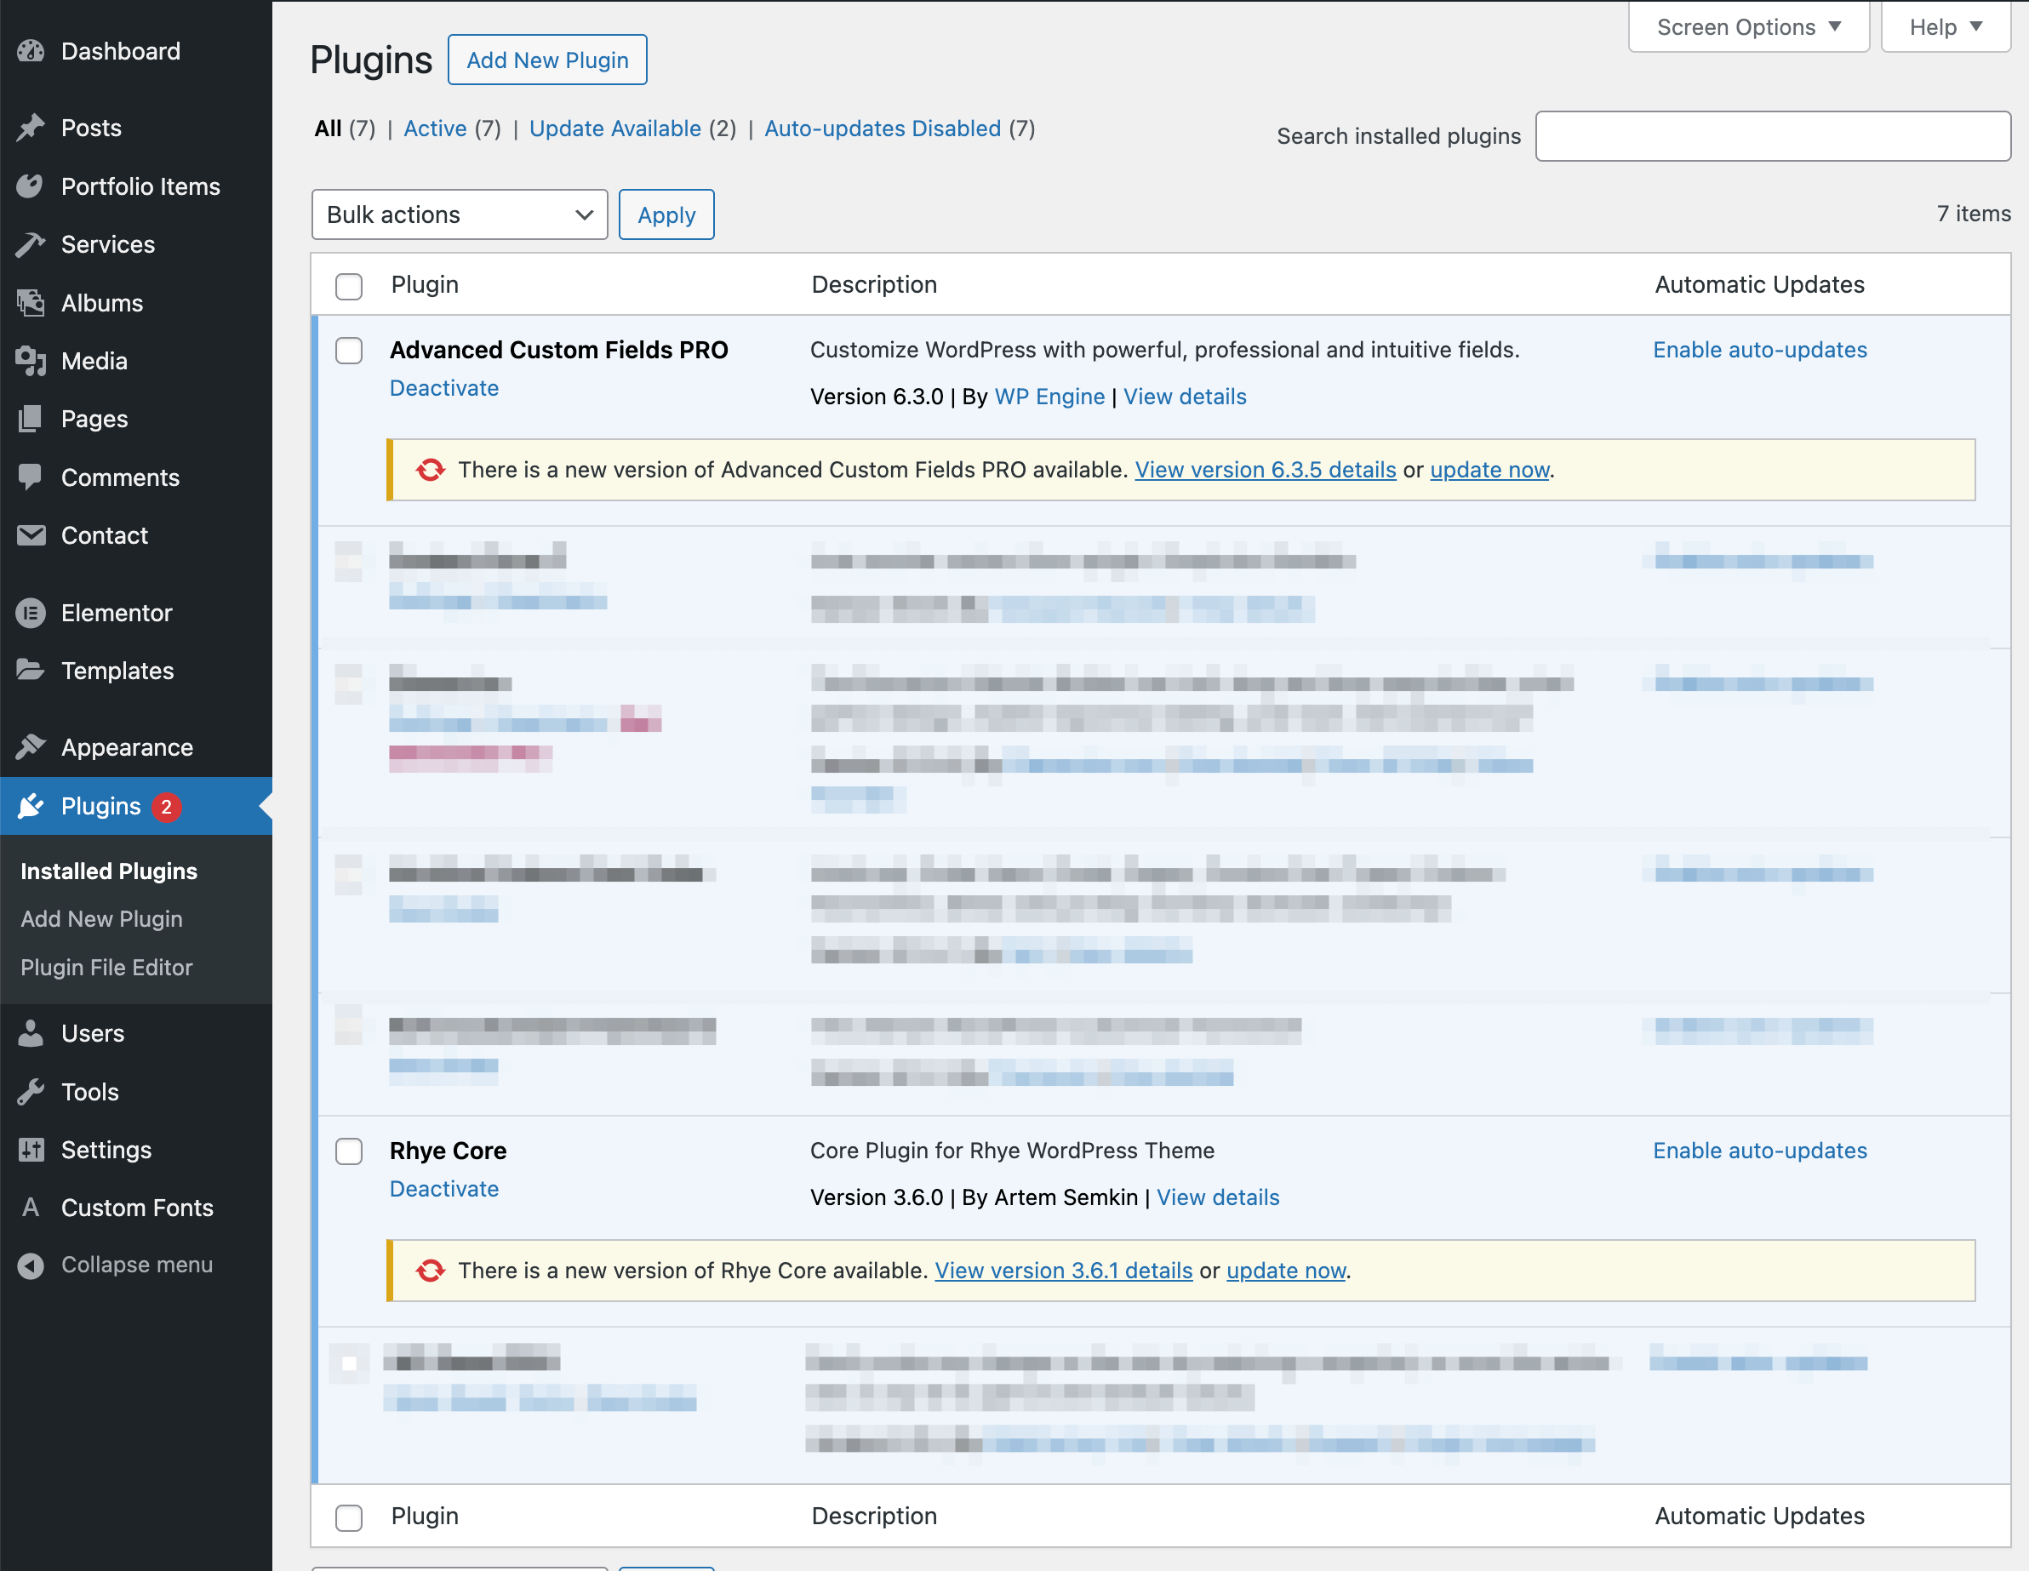Focus the Search installed plugins field
This screenshot has width=2029, height=1571.
point(1772,136)
